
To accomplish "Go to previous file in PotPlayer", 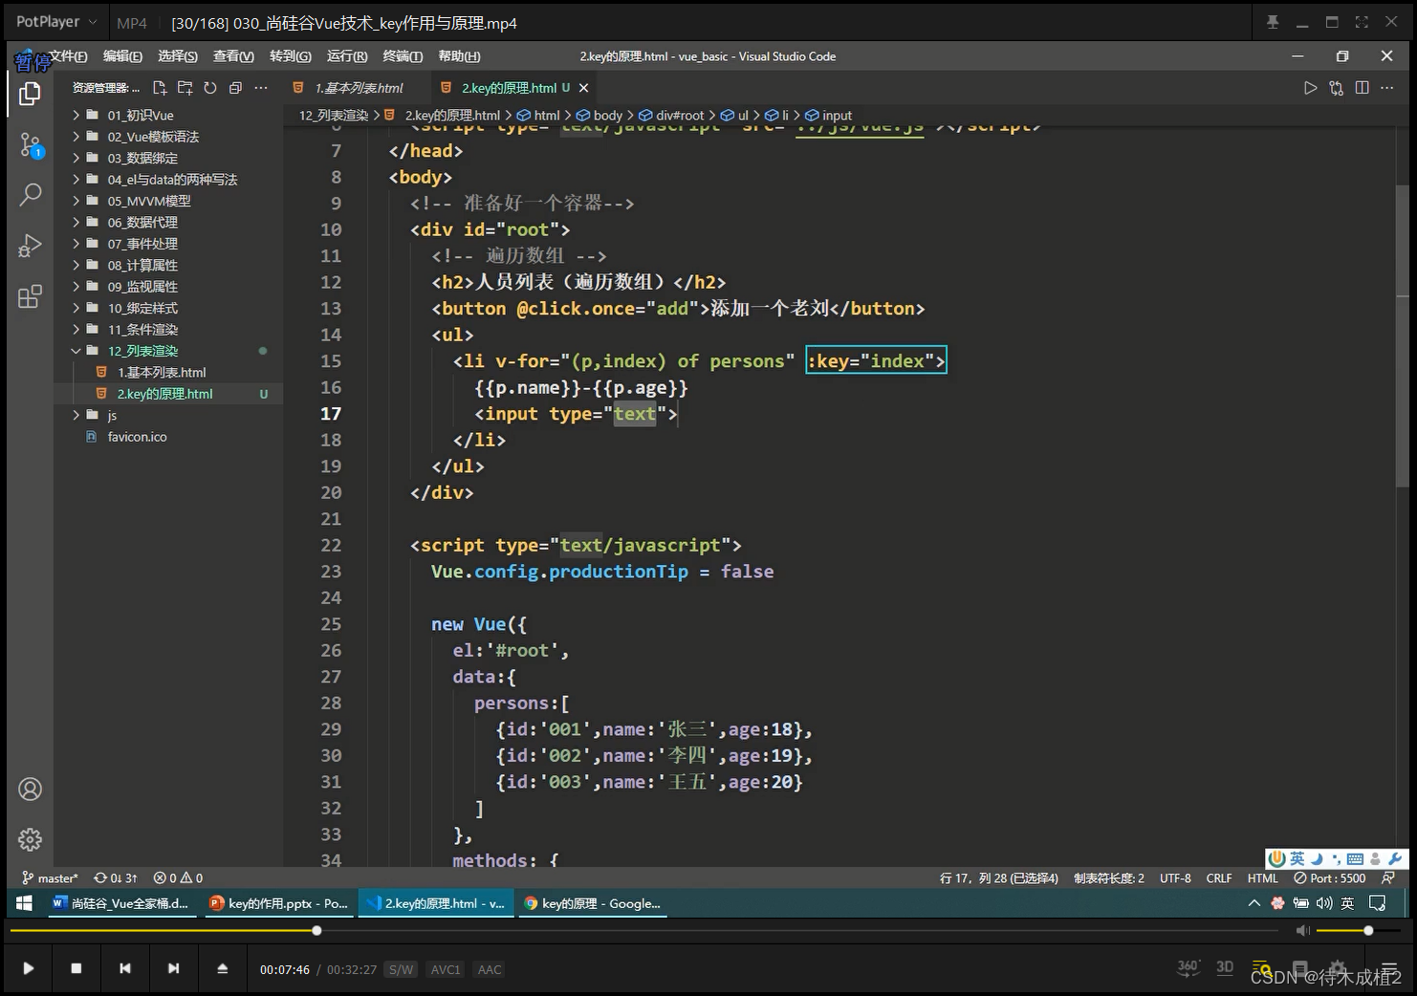I will pyautogui.click(x=125, y=968).
